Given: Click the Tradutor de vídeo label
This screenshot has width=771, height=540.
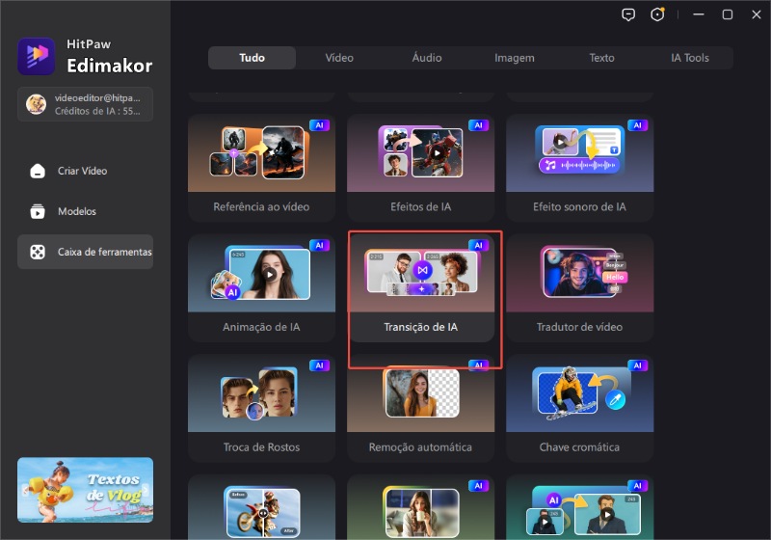Looking at the screenshot, I should coord(580,327).
